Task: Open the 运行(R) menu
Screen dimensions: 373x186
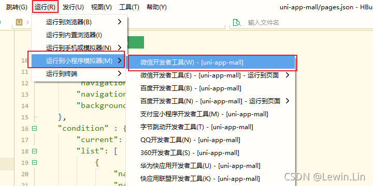Action: [45, 7]
